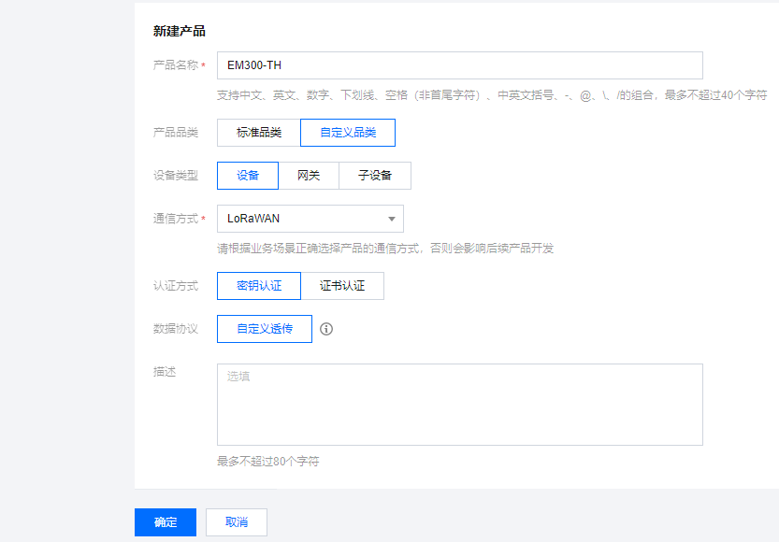Switch the authentication method to 证书认证

point(342,286)
